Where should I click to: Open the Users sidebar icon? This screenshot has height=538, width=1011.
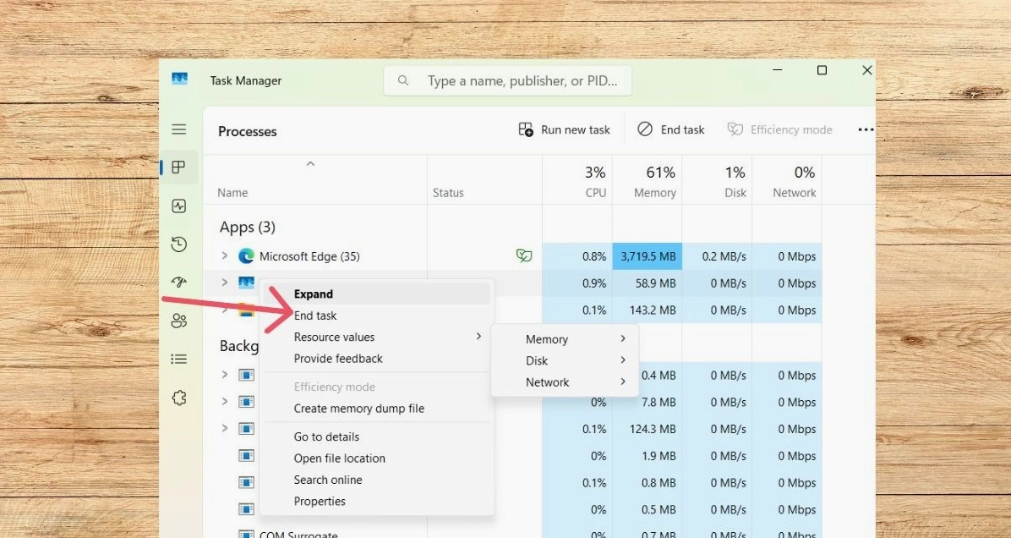178,321
